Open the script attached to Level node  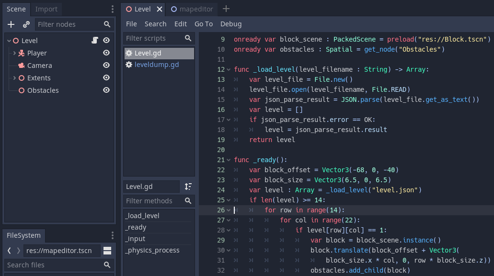click(95, 41)
